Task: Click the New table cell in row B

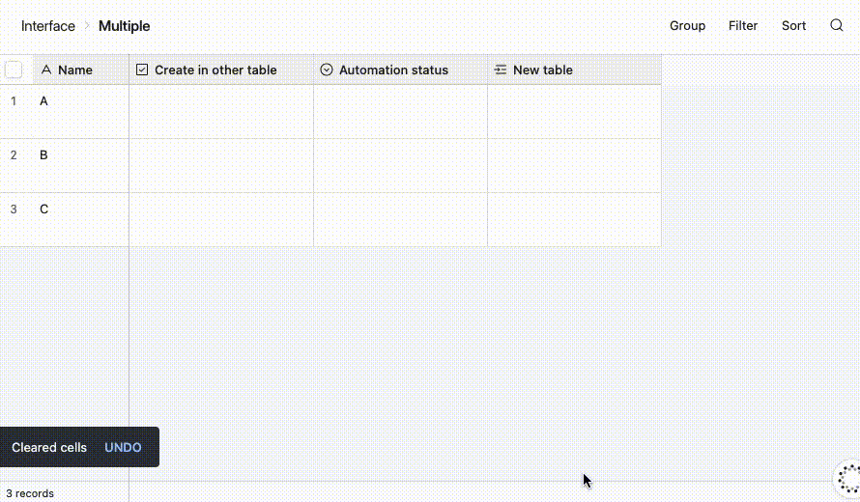Action: 574,165
